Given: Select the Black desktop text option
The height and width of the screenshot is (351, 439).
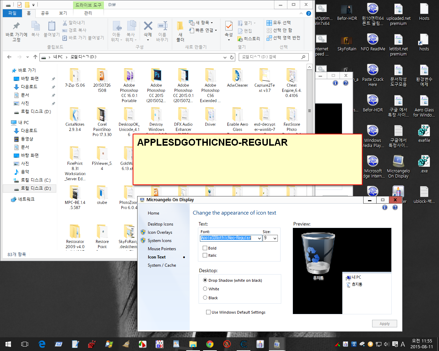Looking at the screenshot, I should tap(205, 298).
